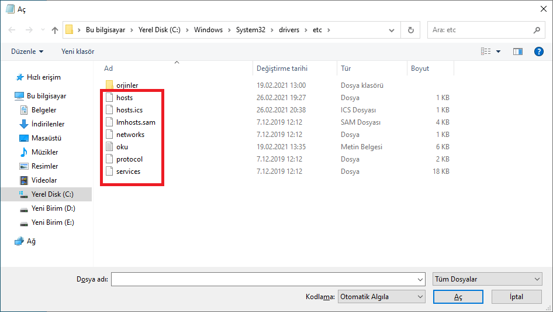Screen dimensions: 553x312
Task: Select the protocol file
Action: tap(129, 159)
